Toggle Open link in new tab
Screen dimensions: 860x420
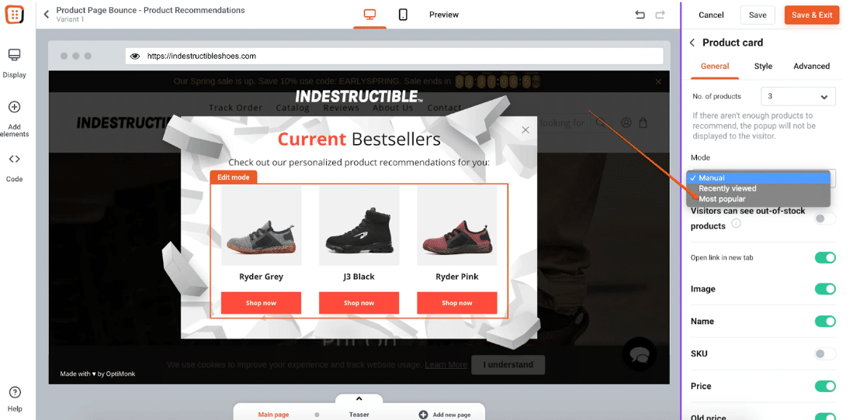coord(824,257)
